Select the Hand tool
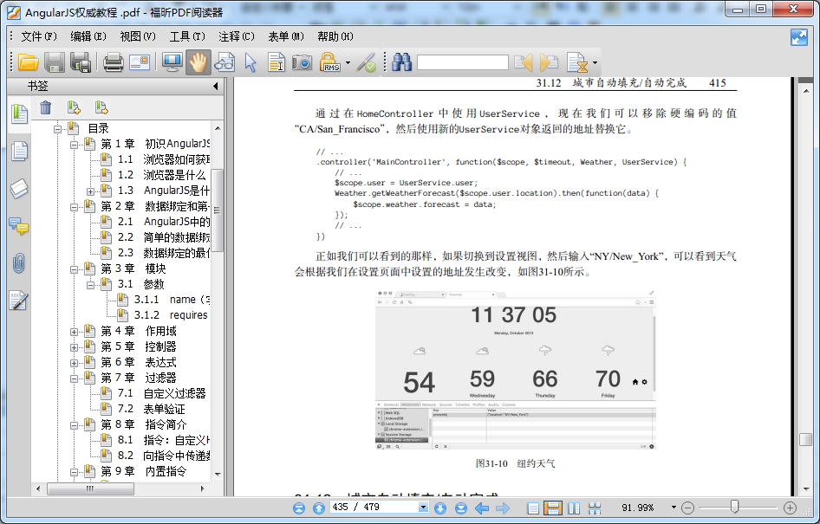Viewport: 820px width, 524px height. pos(198,62)
